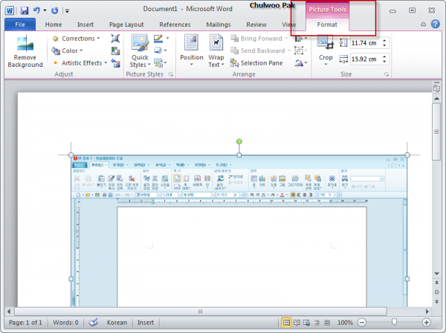Select the Crop tool
The image size is (446, 333).
[326, 51]
